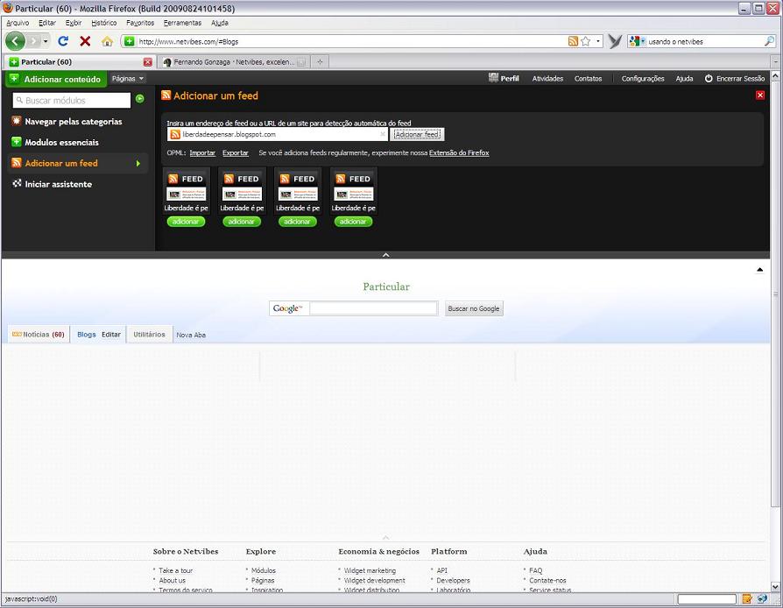Click the search magnifier in browser search box
783x608 pixels.
coord(770,41)
